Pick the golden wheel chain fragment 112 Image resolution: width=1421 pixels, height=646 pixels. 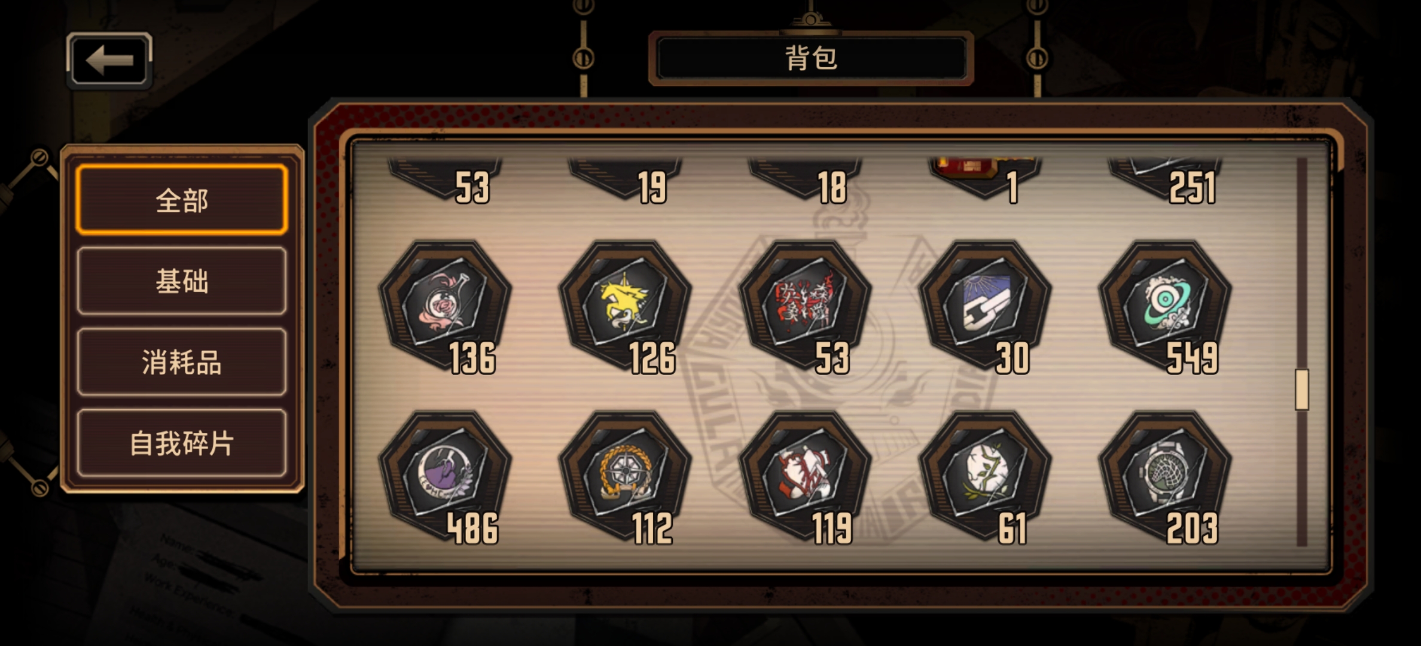625,476
